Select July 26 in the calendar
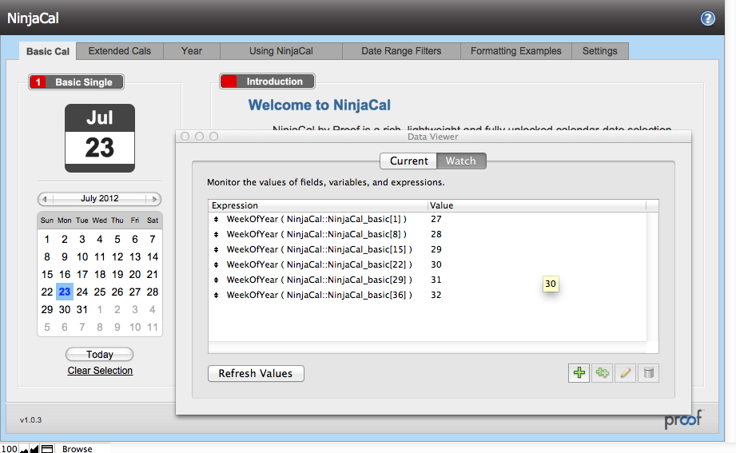736x453 pixels. (x=117, y=292)
